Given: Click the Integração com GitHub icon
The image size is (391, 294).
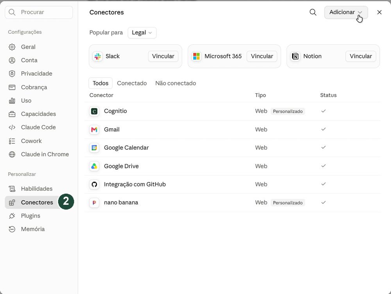Looking at the screenshot, I should 94,184.
